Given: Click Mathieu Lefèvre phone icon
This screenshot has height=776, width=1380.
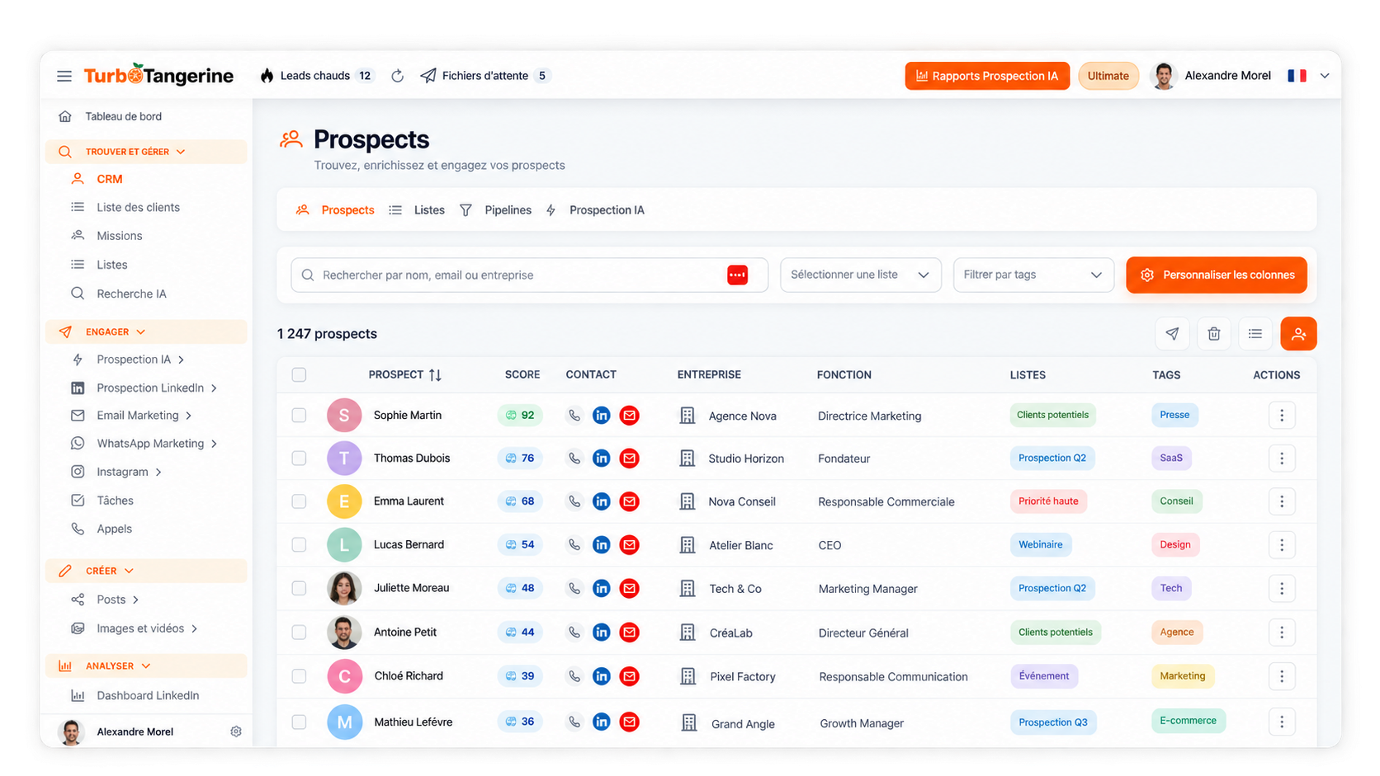Looking at the screenshot, I should [574, 722].
